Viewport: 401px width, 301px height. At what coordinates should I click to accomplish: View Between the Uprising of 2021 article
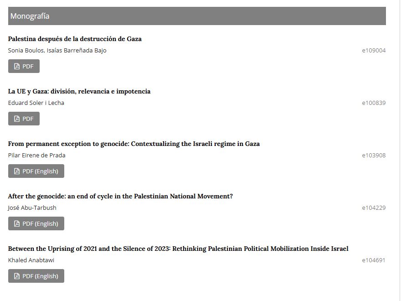point(178,249)
